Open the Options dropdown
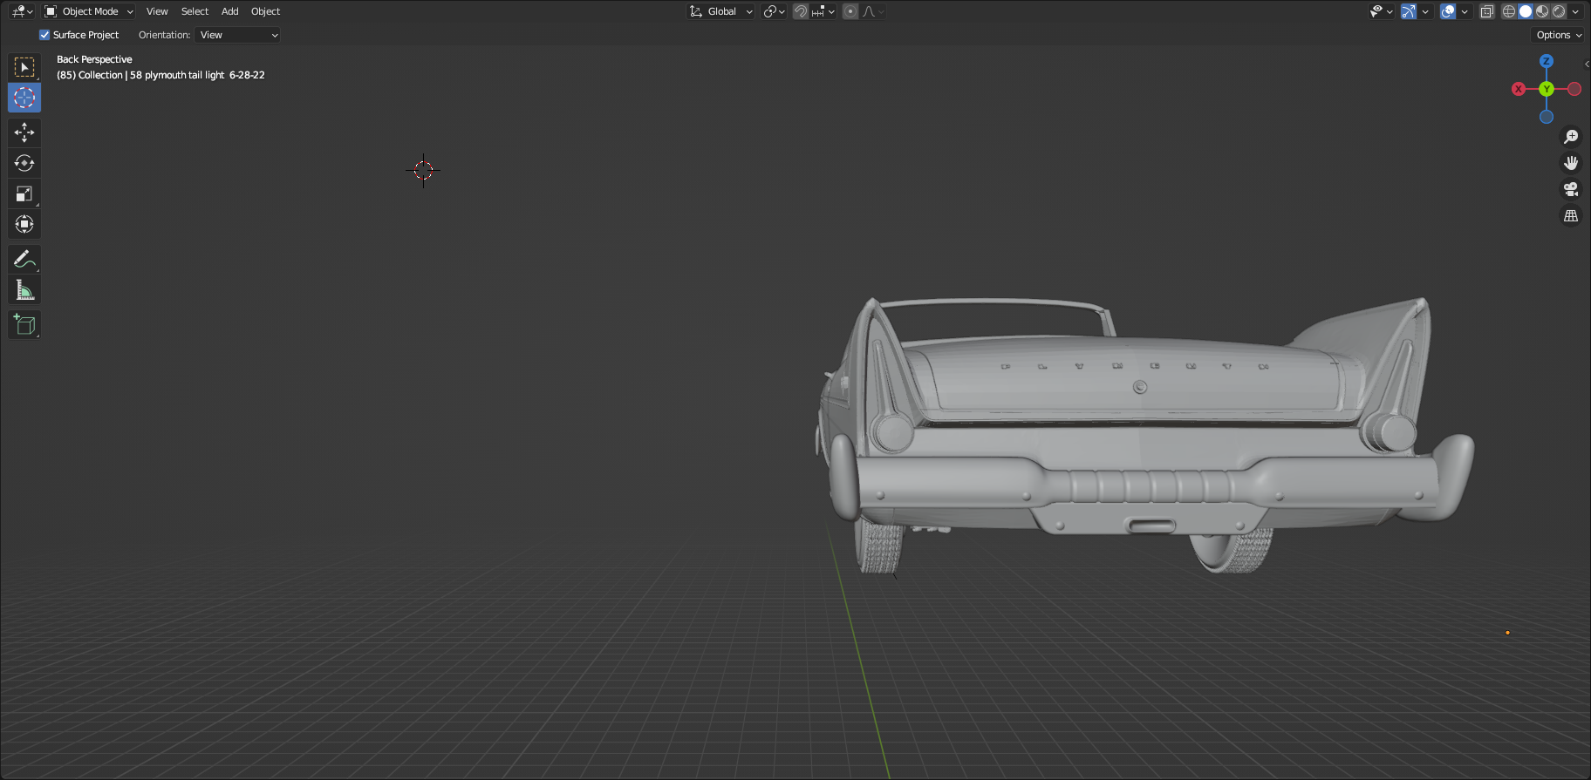The width and height of the screenshot is (1591, 780). click(x=1559, y=35)
